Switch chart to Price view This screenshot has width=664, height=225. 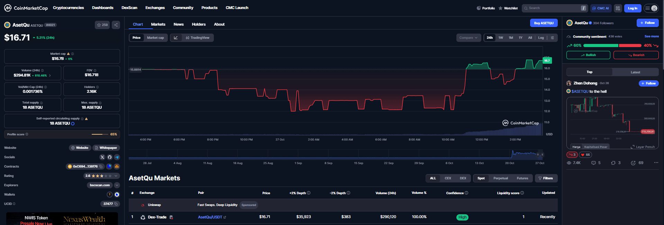(137, 38)
